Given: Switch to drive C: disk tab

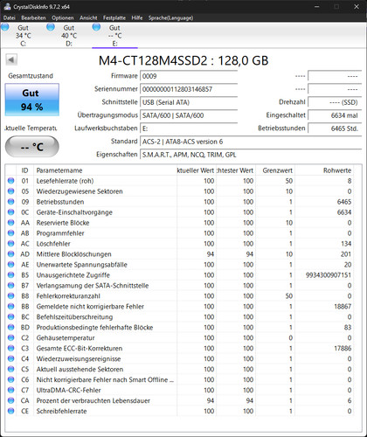Looking at the screenshot, I should (x=24, y=36).
